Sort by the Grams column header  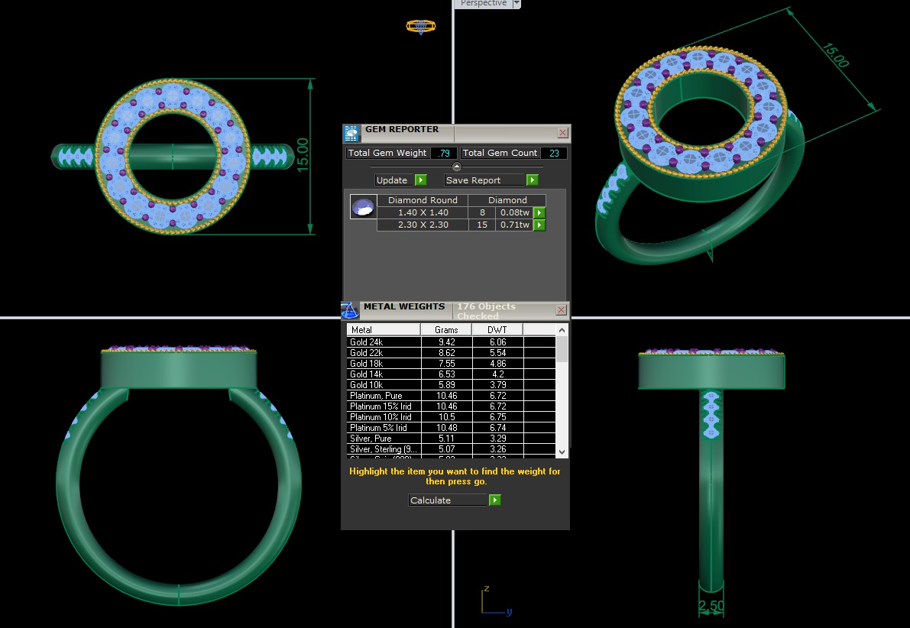(445, 329)
